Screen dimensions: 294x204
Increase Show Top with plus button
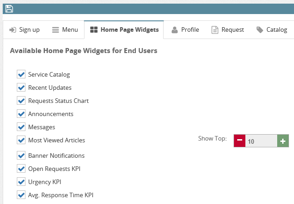pos(283,141)
